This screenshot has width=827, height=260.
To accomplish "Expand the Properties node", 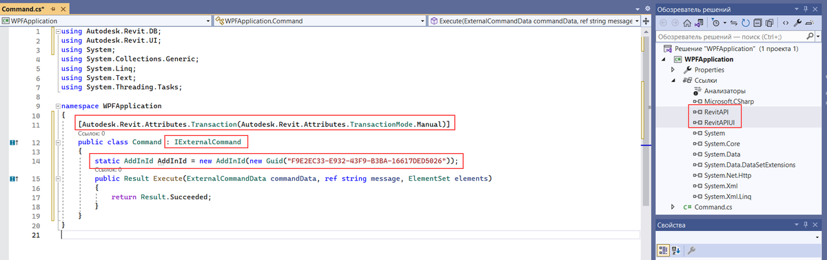I will click(673, 70).
